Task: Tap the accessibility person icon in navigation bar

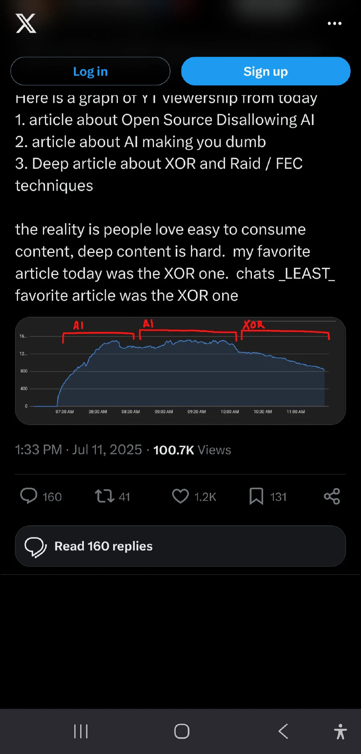Action: click(340, 731)
